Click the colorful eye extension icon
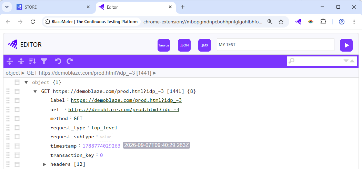The height and width of the screenshot is (172, 362). 311,22
